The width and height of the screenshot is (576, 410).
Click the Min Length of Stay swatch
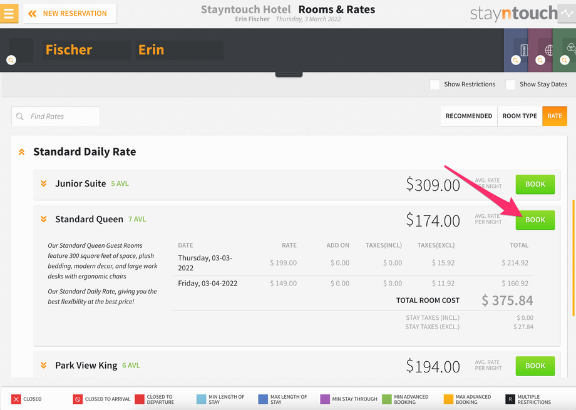click(x=202, y=399)
